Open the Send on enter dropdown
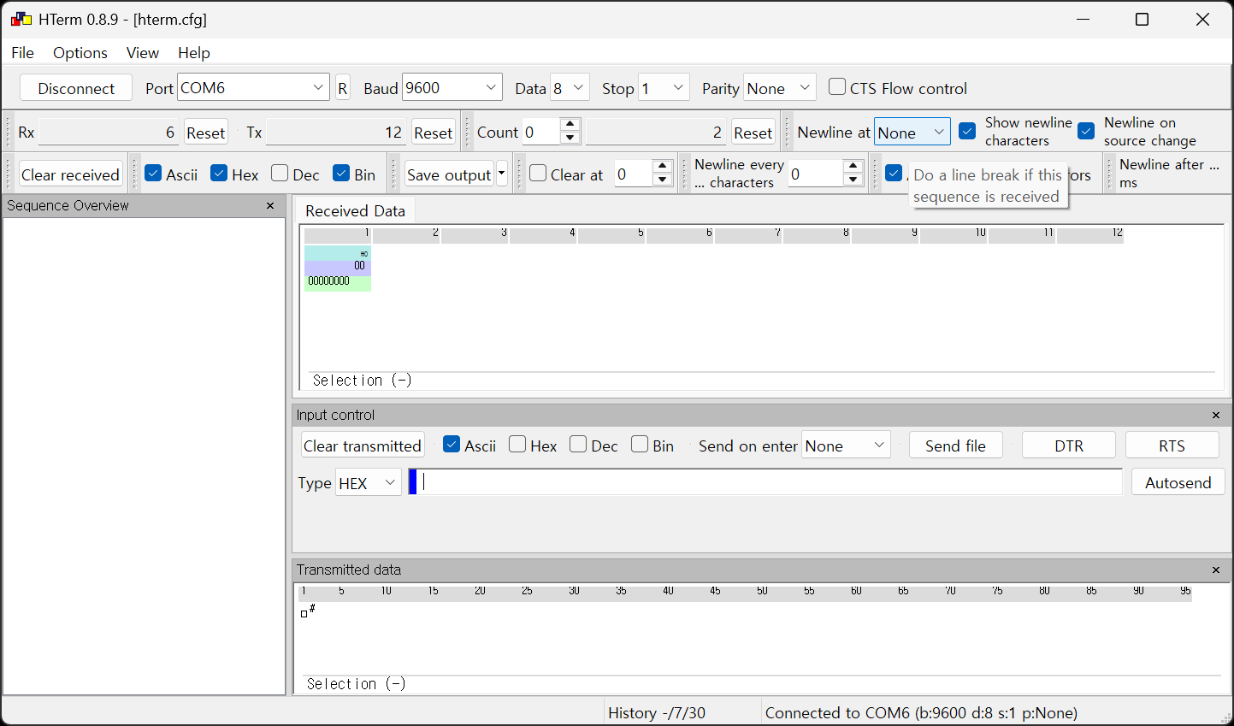The width and height of the screenshot is (1234, 726). pyautogui.click(x=846, y=445)
